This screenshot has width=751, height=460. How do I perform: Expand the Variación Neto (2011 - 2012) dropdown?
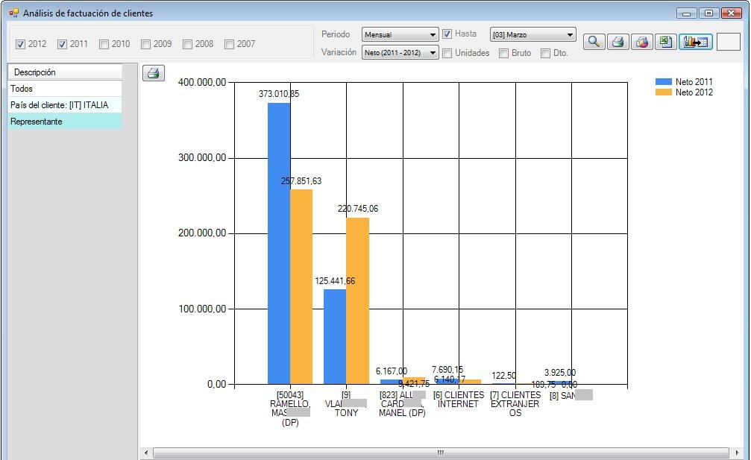400,53
